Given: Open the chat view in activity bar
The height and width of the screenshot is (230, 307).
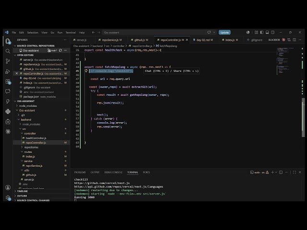Looking at the screenshot, I should (x=8, y=92).
